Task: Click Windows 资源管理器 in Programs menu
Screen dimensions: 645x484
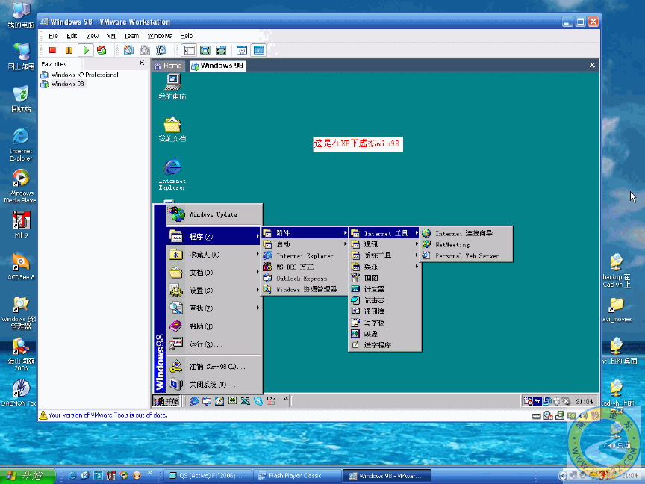Action: click(305, 289)
